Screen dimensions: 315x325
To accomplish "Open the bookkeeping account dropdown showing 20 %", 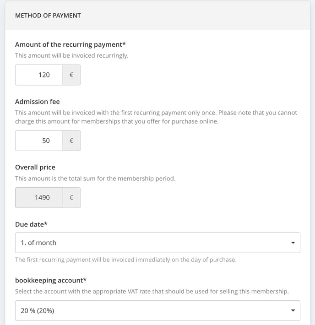I will 157,310.
